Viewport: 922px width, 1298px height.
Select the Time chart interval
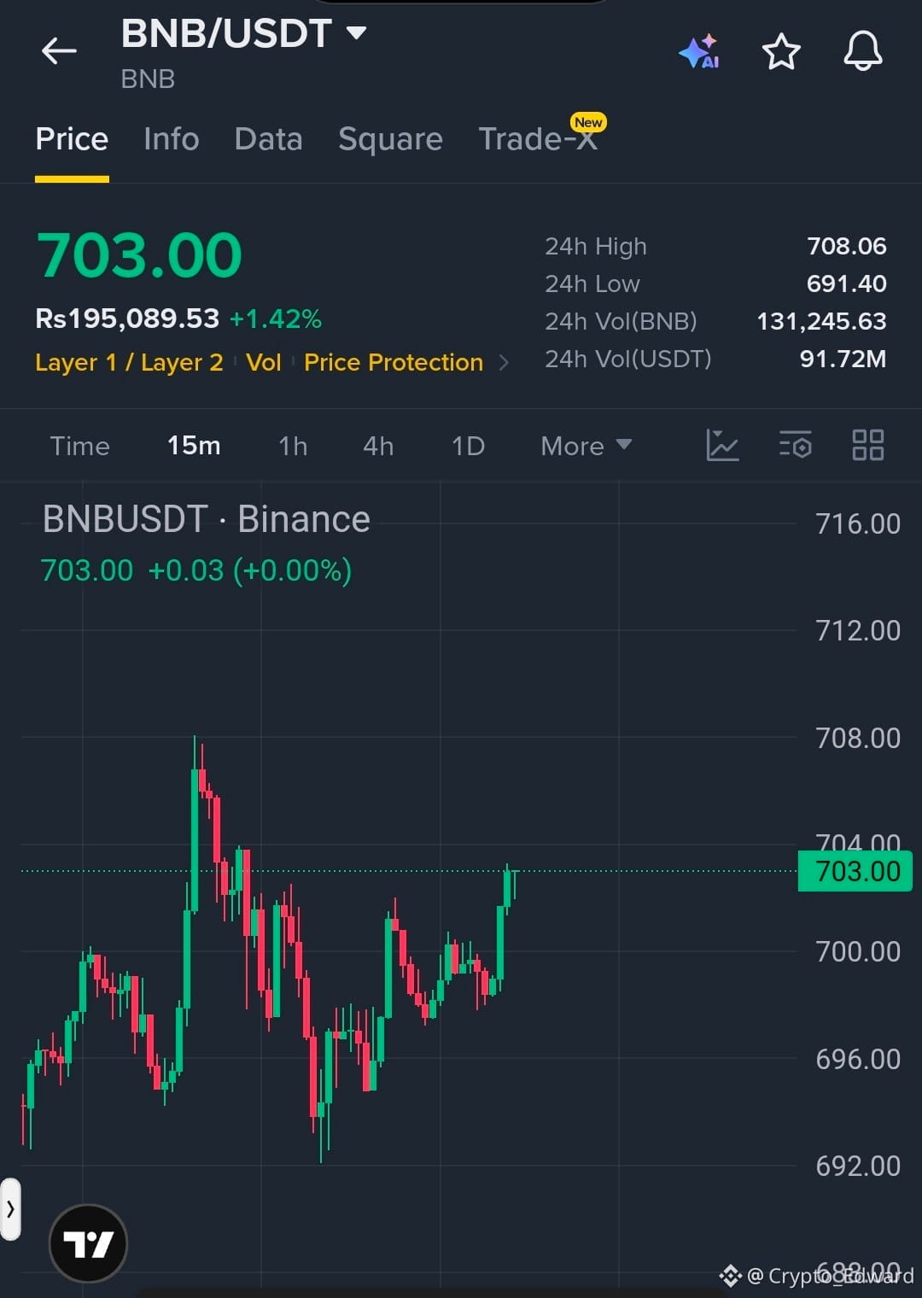click(79, 446)
